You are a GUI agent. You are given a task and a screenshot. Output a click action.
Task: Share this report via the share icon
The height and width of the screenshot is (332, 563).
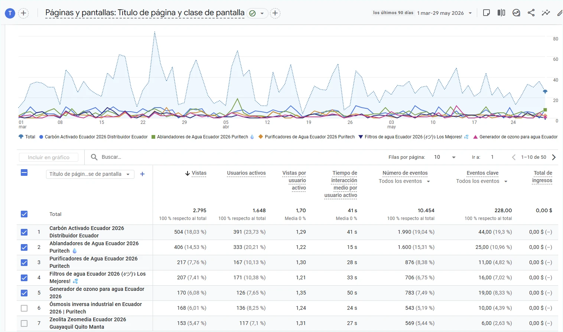click(531, 13)
